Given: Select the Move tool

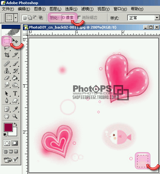Looking at the screenshot, I should (15, 41).
